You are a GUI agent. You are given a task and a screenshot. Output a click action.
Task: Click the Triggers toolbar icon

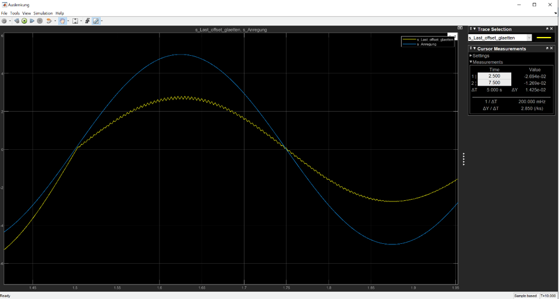[x=87, y=21]
